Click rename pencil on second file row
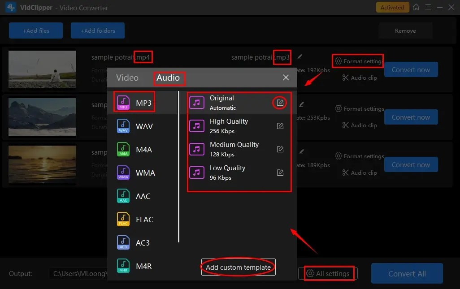Image resolution: width=460 pixels, height=289 pixels. [301, 104]
